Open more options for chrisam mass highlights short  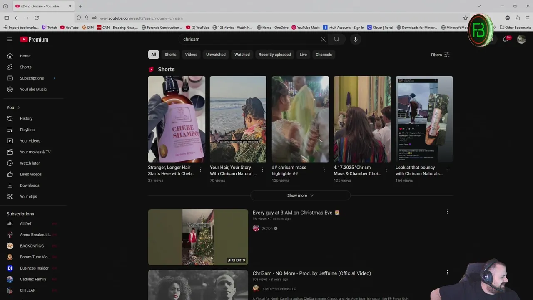[324, 170]
